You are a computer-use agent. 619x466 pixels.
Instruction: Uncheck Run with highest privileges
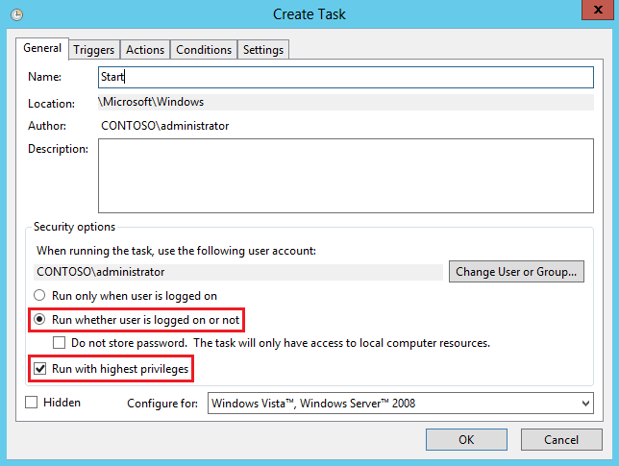pyautogui.click(x=40, y=368)
